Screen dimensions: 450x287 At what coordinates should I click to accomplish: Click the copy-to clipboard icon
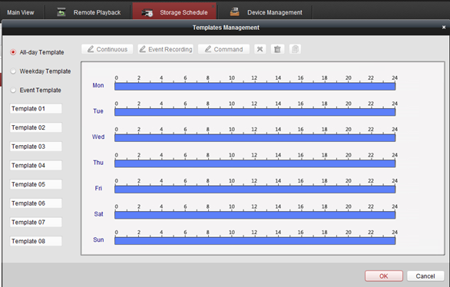tap(295, 49)
